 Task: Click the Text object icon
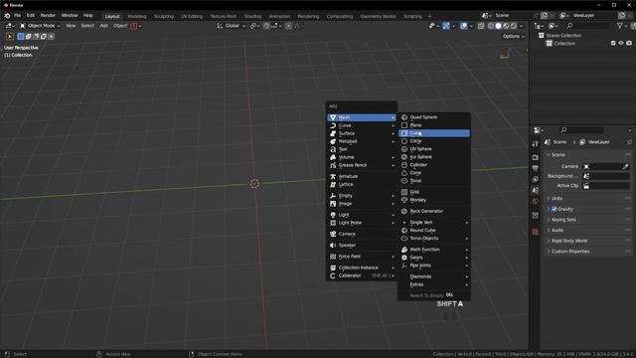(333, 149)
